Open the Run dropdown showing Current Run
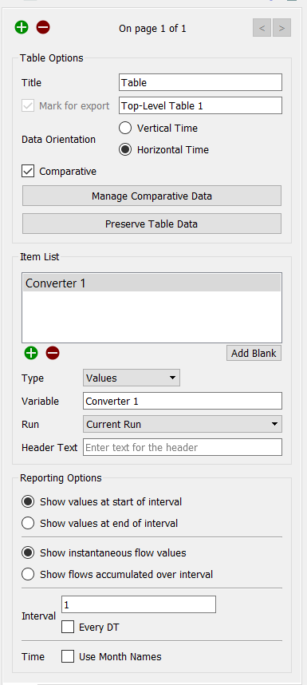 (183, 424)
